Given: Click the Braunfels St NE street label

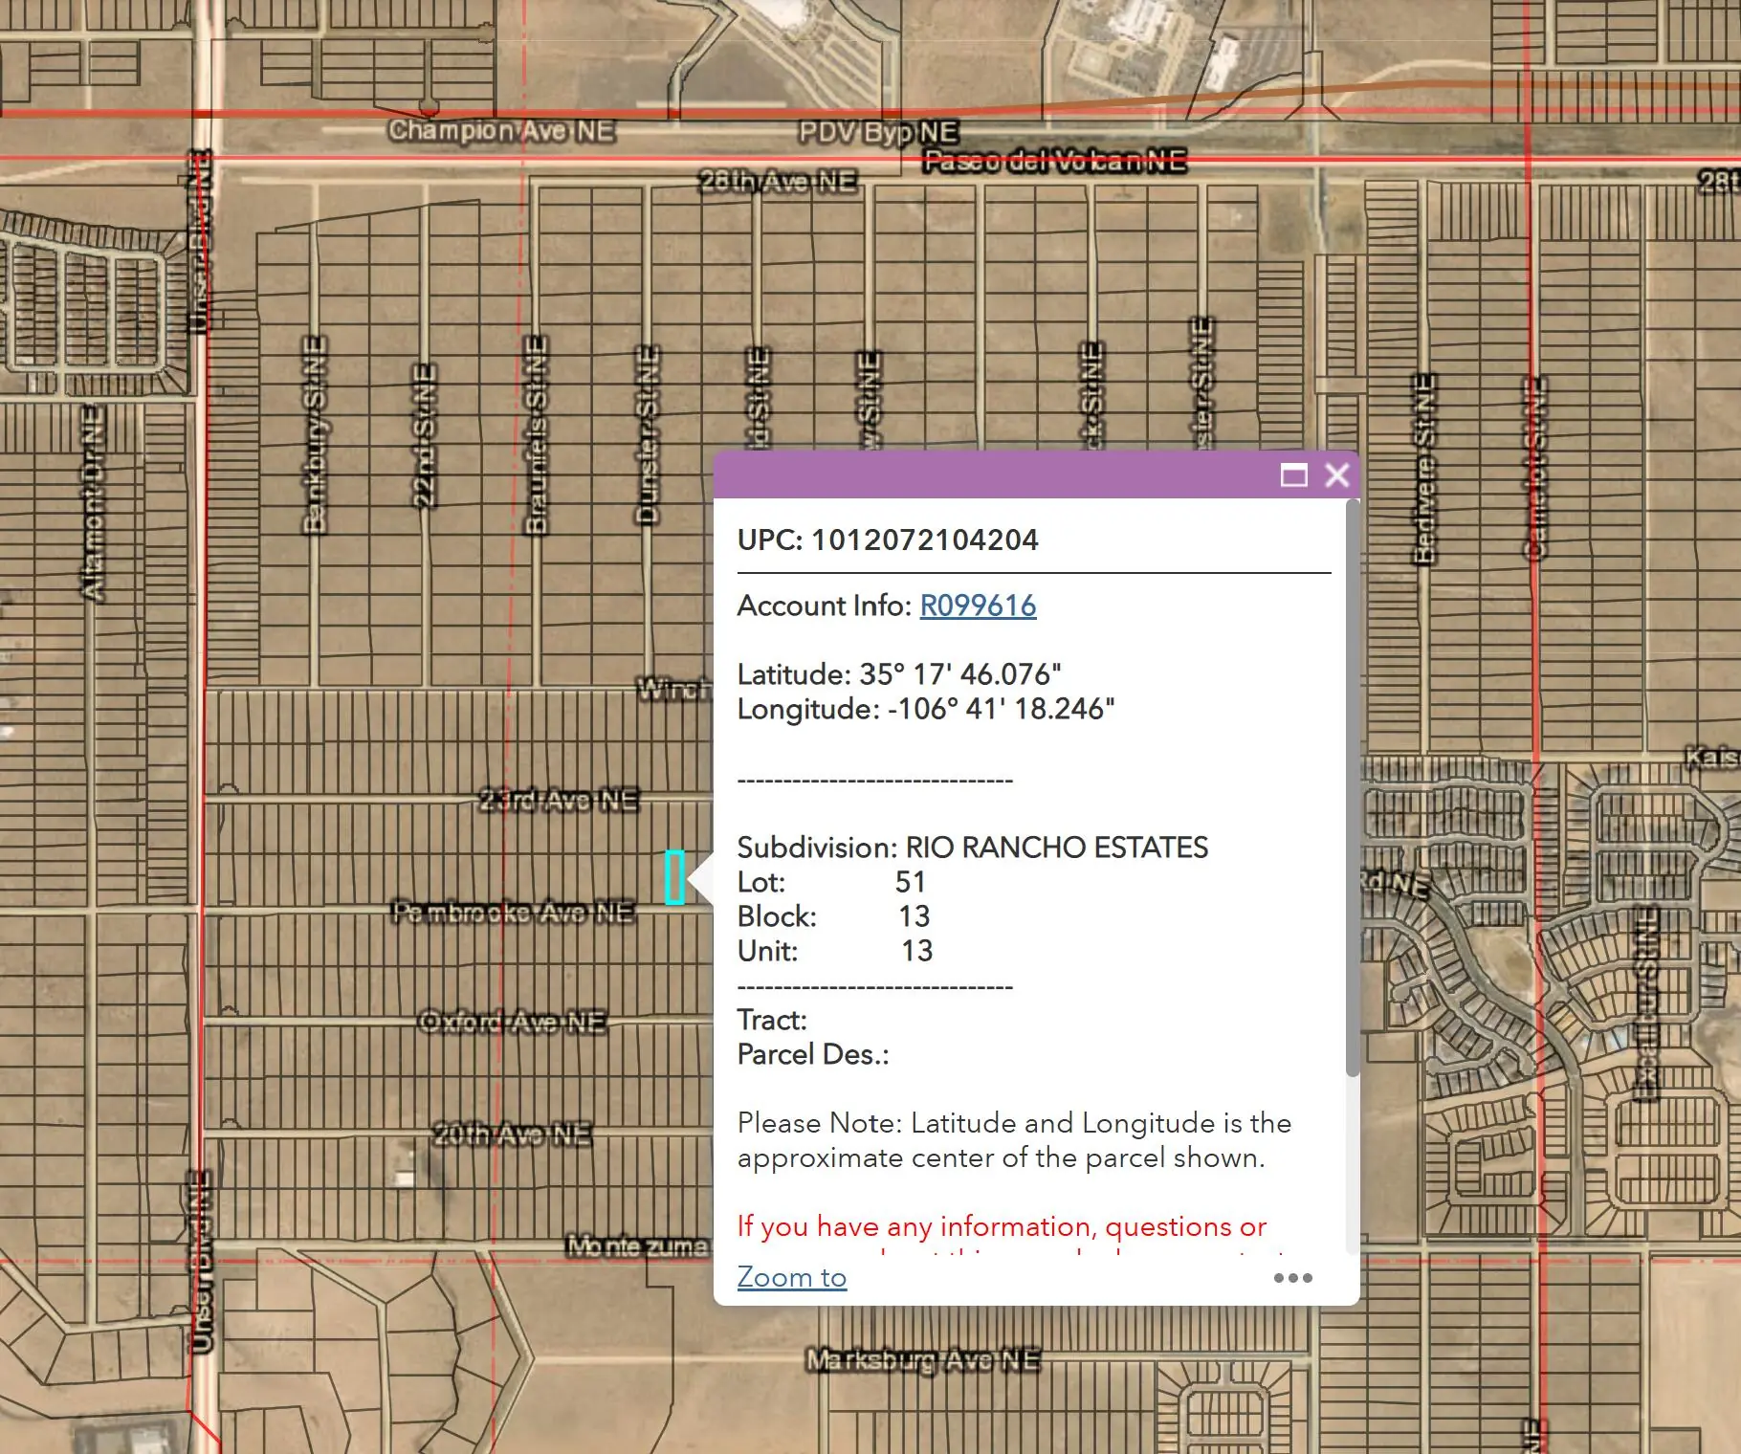Looking at the screenshot, I should (x=537, y=433).
